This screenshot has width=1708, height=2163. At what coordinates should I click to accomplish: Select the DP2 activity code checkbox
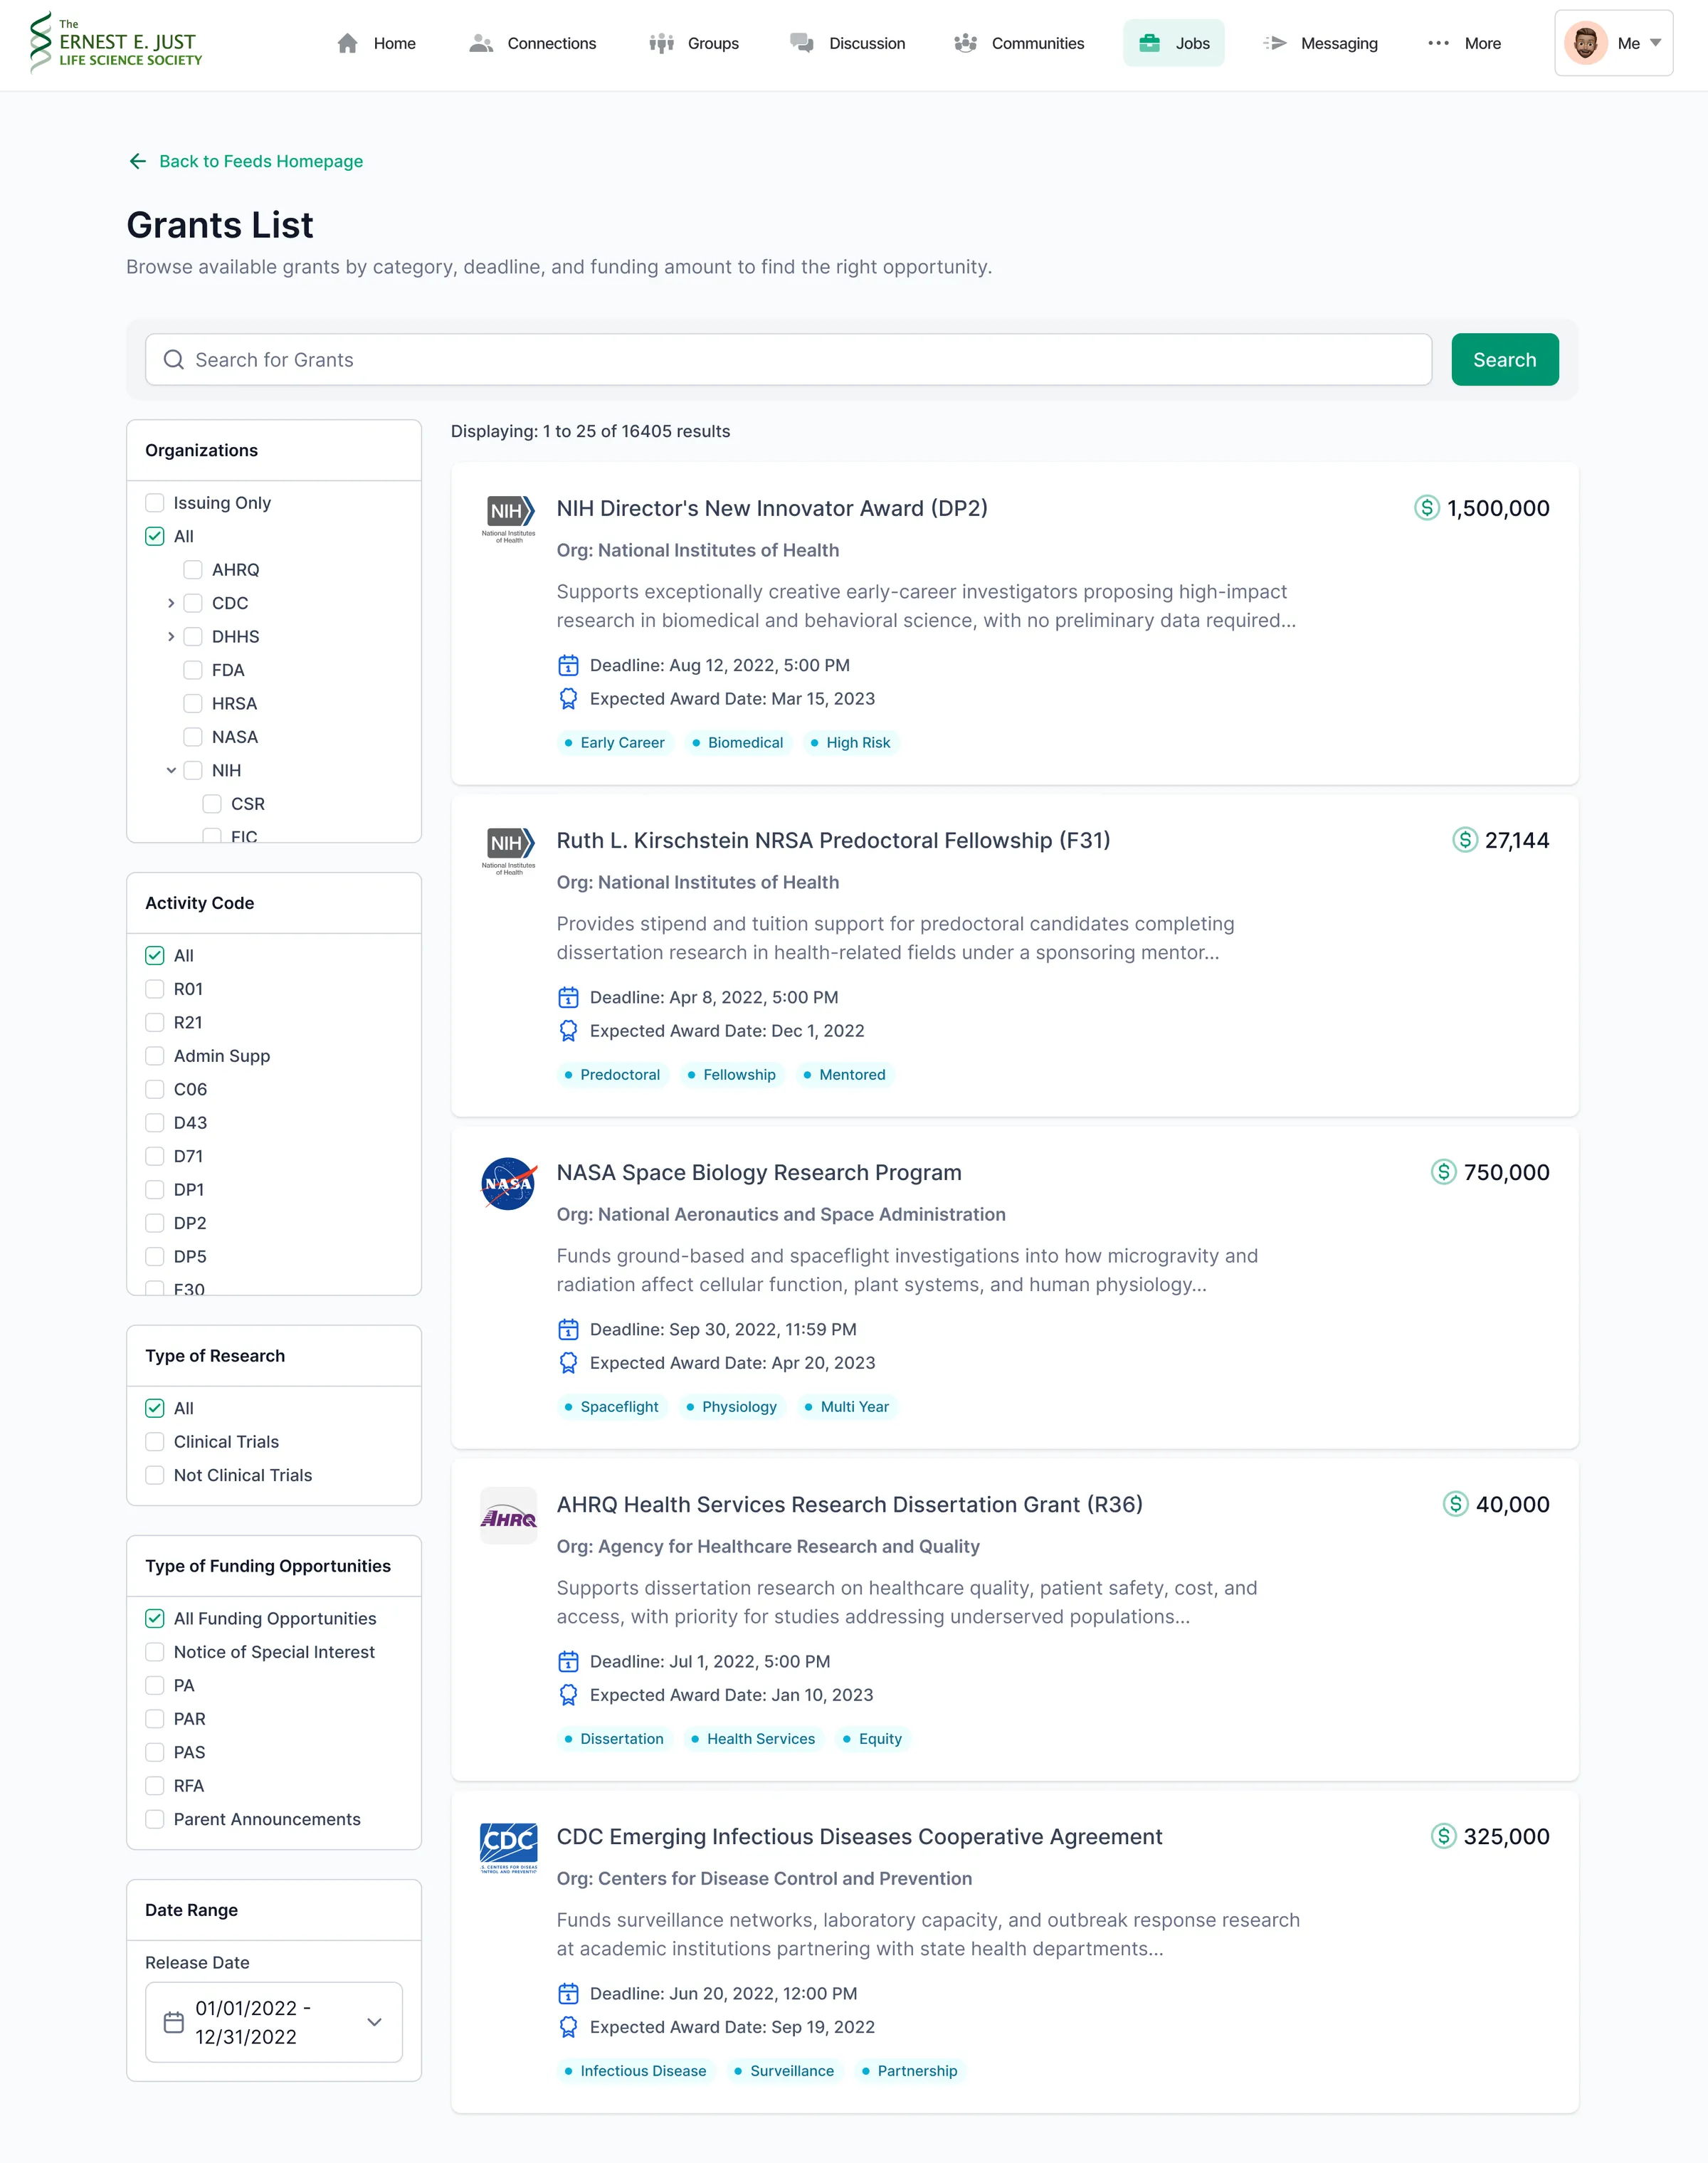[155, 1223]
